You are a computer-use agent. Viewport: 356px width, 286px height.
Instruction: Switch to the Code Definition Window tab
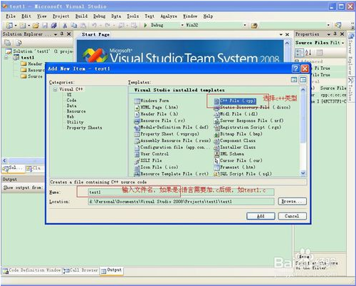click(32, 270)
